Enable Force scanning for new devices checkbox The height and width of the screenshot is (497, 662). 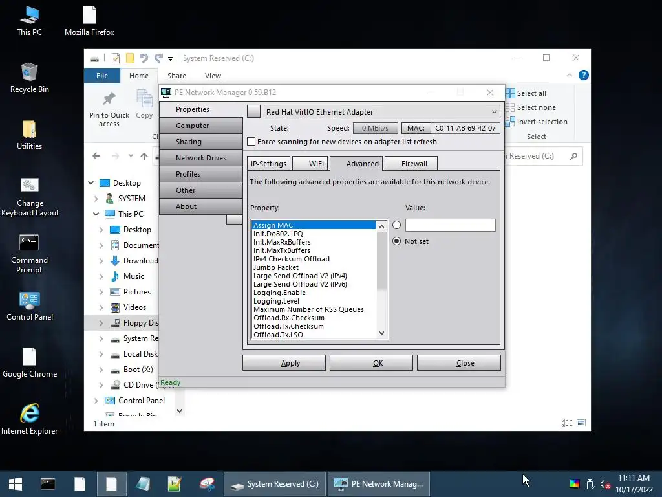251,142
